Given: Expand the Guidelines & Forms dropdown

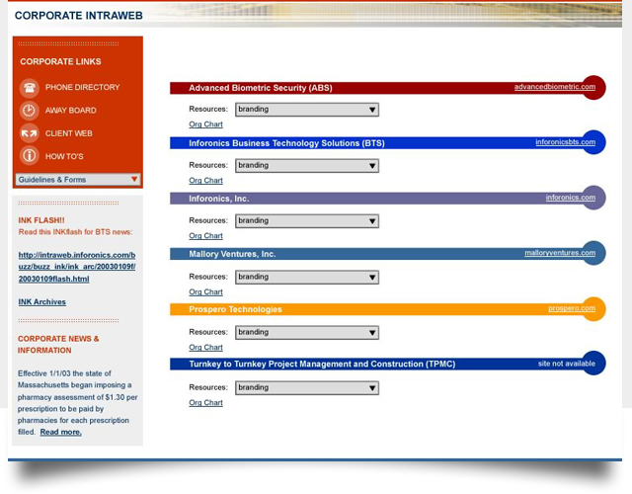Looking at the screenshot, I should tap(78, 180).
